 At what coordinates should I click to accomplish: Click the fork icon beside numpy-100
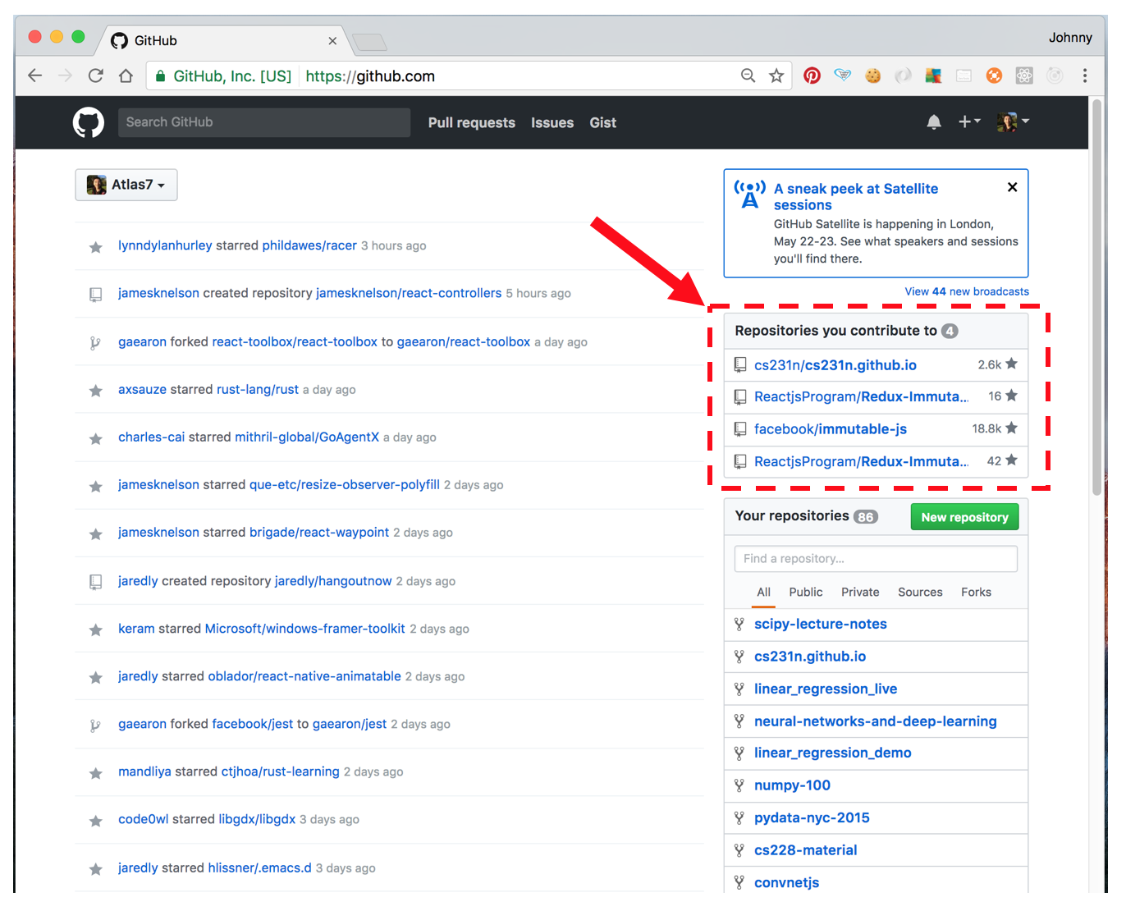pos(739,785)
